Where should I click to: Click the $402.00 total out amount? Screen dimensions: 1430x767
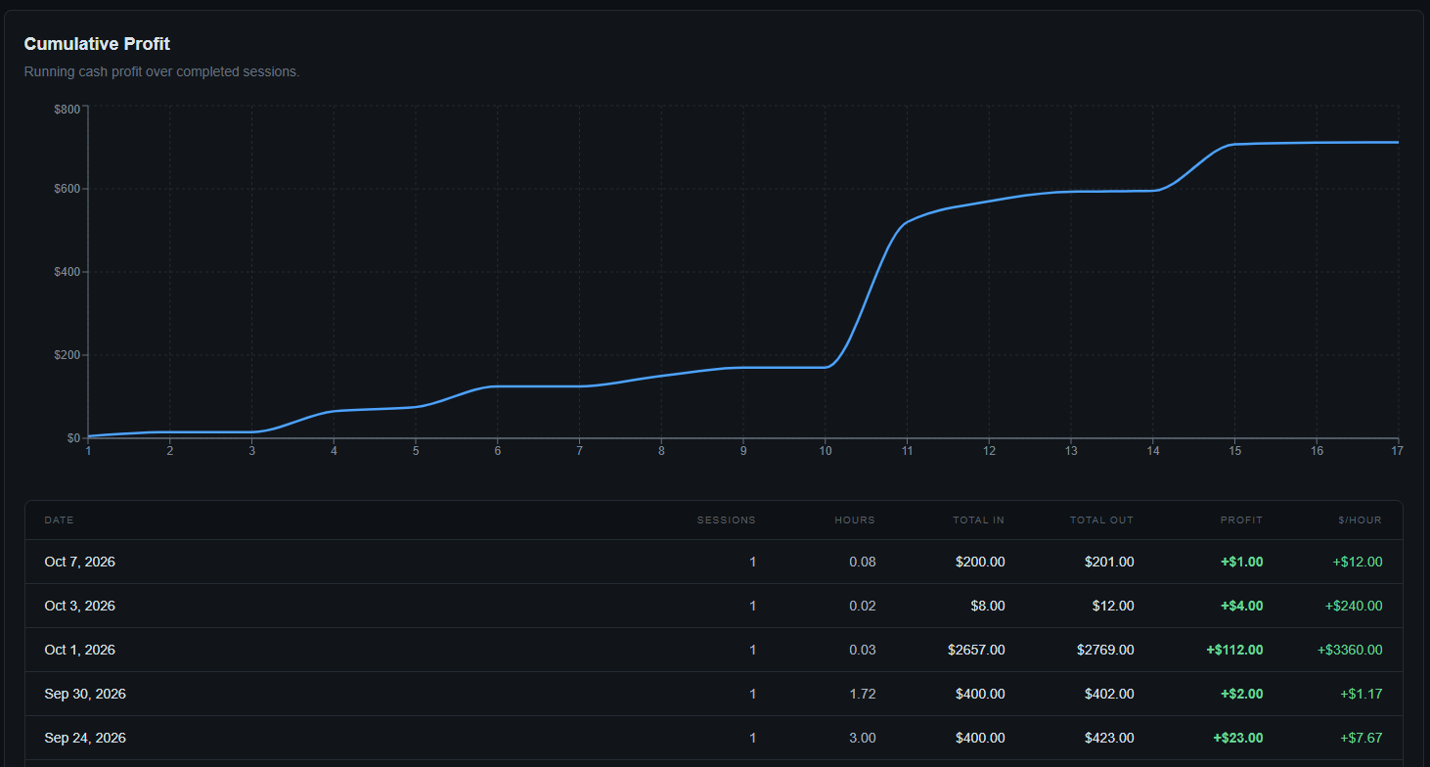click(1109, 694)
